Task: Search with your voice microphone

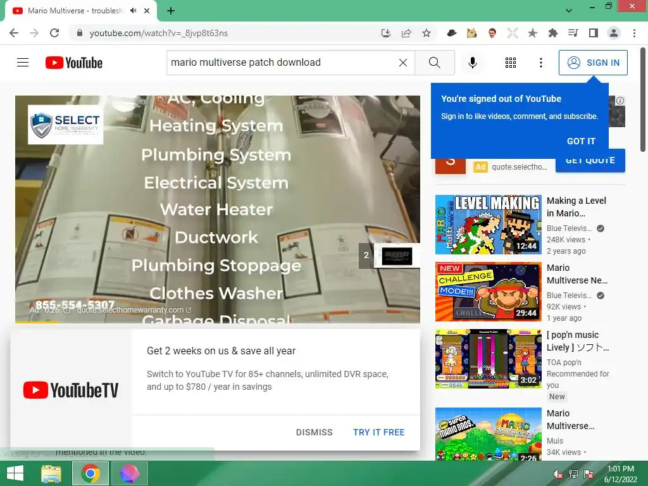Action: pos(472,63)
